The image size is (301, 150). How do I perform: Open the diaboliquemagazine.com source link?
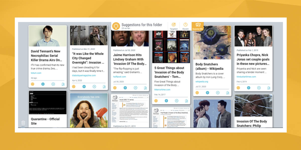(x=84, y=75)
